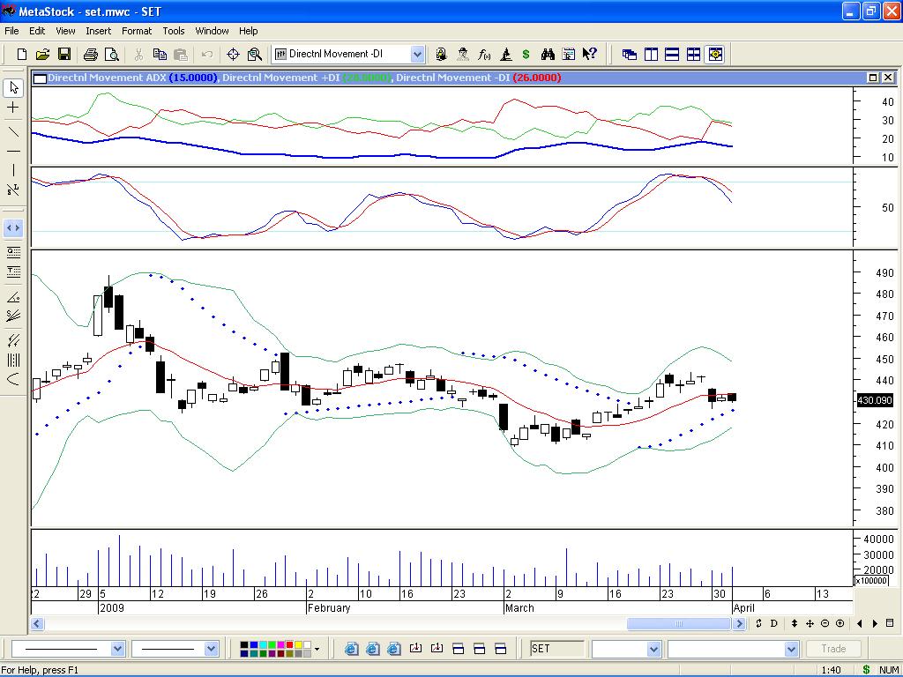Print the chart with printer icon
The width and height of the screenshot is (903, 677).
click(x=91, y=54)
